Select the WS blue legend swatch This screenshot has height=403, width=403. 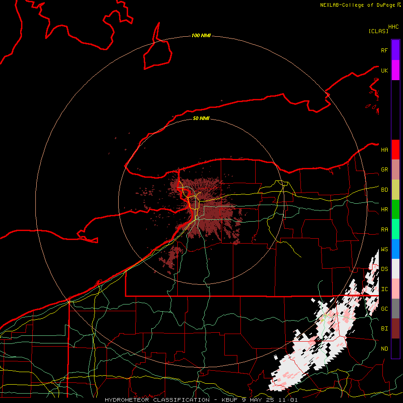tap(395, 249)
